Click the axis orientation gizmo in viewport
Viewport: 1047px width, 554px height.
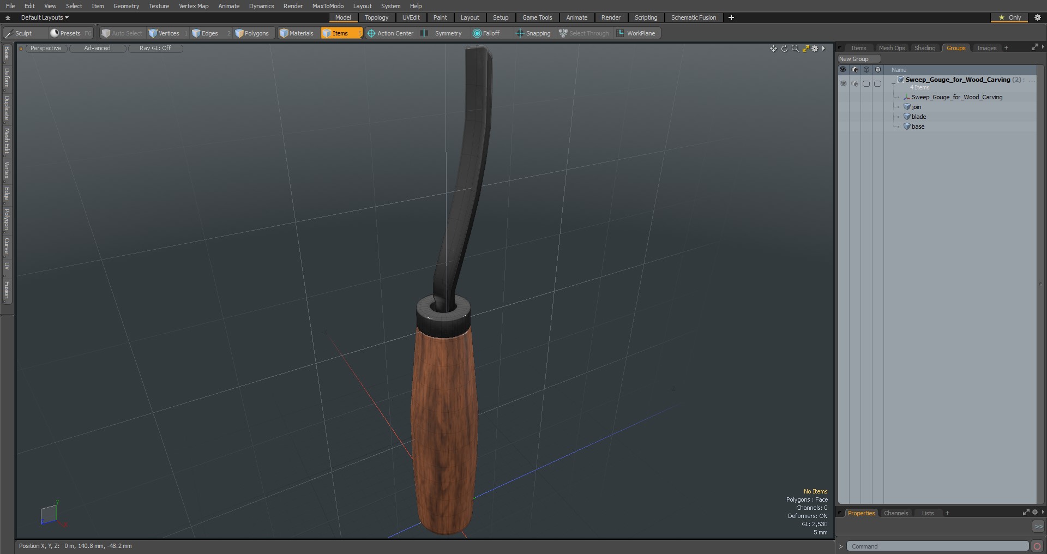coord(52,514)
